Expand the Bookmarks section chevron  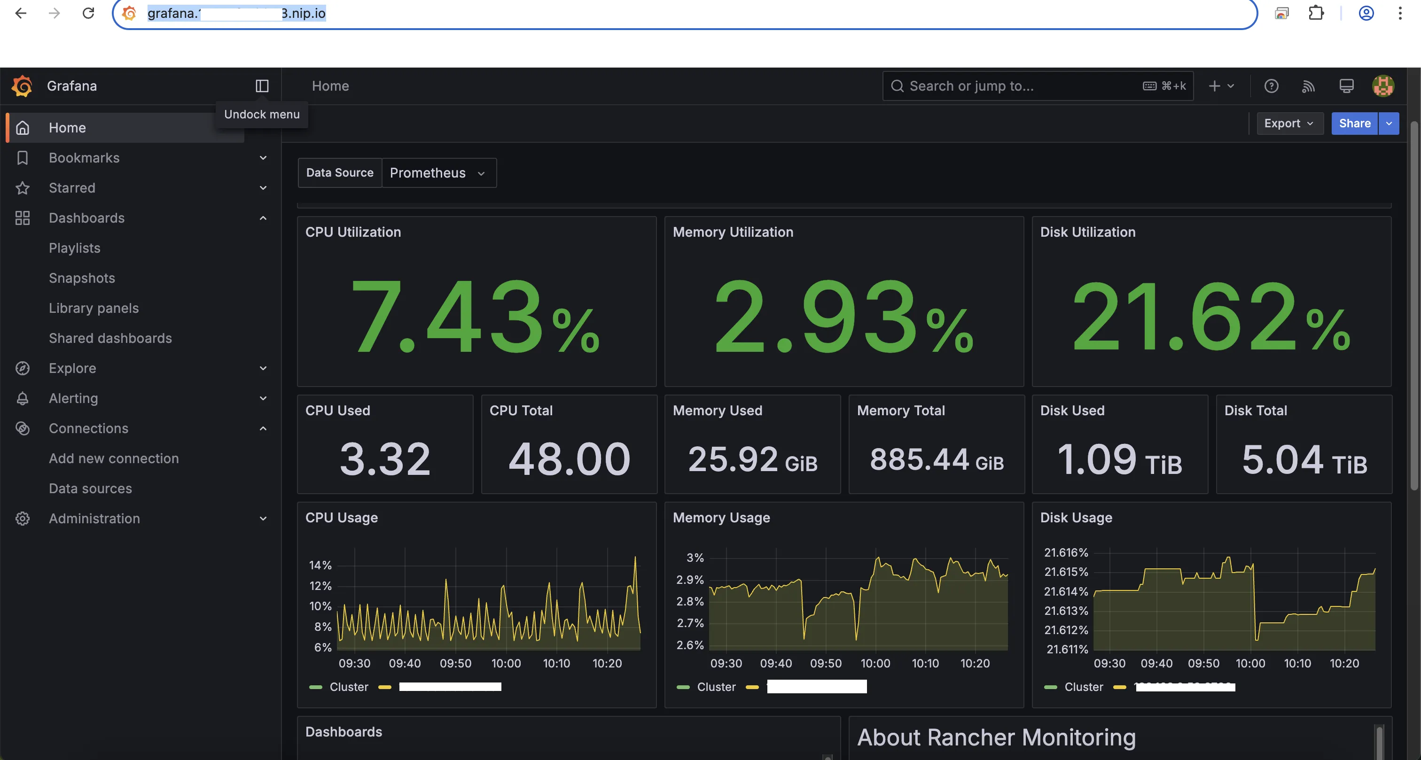coord(263,158)
